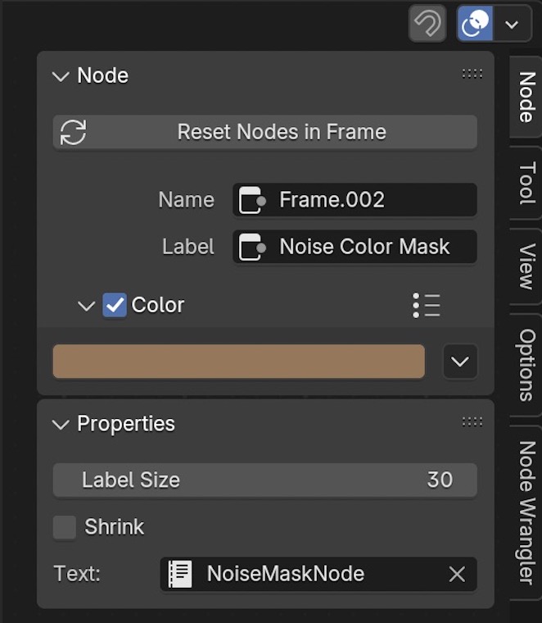The width and height of the screenshot is (542, 623).
Task: Open dropdown next to color swatch
Action: point(460,362)
